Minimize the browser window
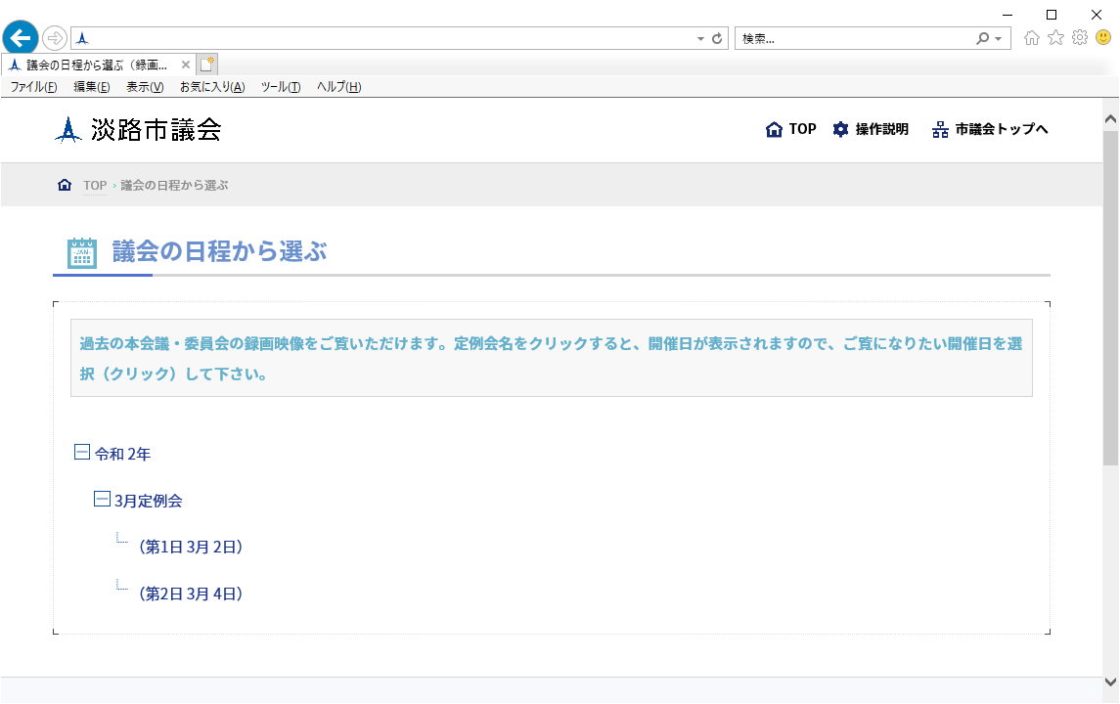 (1008, 15)
